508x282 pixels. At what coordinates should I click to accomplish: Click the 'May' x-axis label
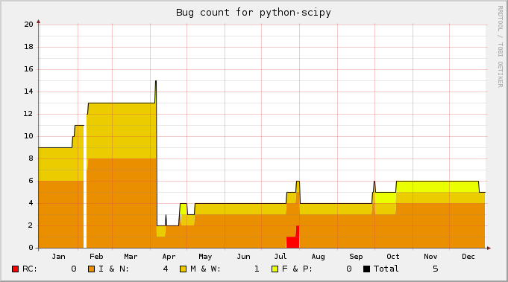pyautogui.click(x=205, y=257)
